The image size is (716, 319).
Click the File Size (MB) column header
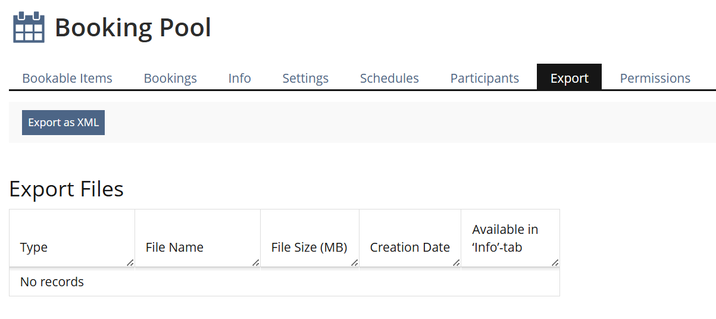309,248
